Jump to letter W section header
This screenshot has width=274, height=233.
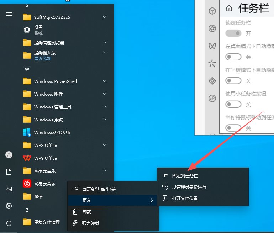[x=27, y=69]
